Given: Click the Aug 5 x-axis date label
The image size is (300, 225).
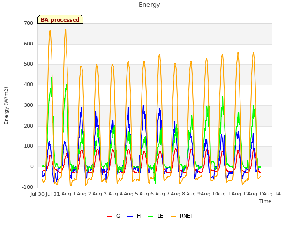Looking at the screenshot, I should (131, 194).
